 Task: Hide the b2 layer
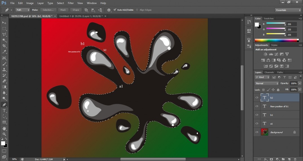[257, 98]
